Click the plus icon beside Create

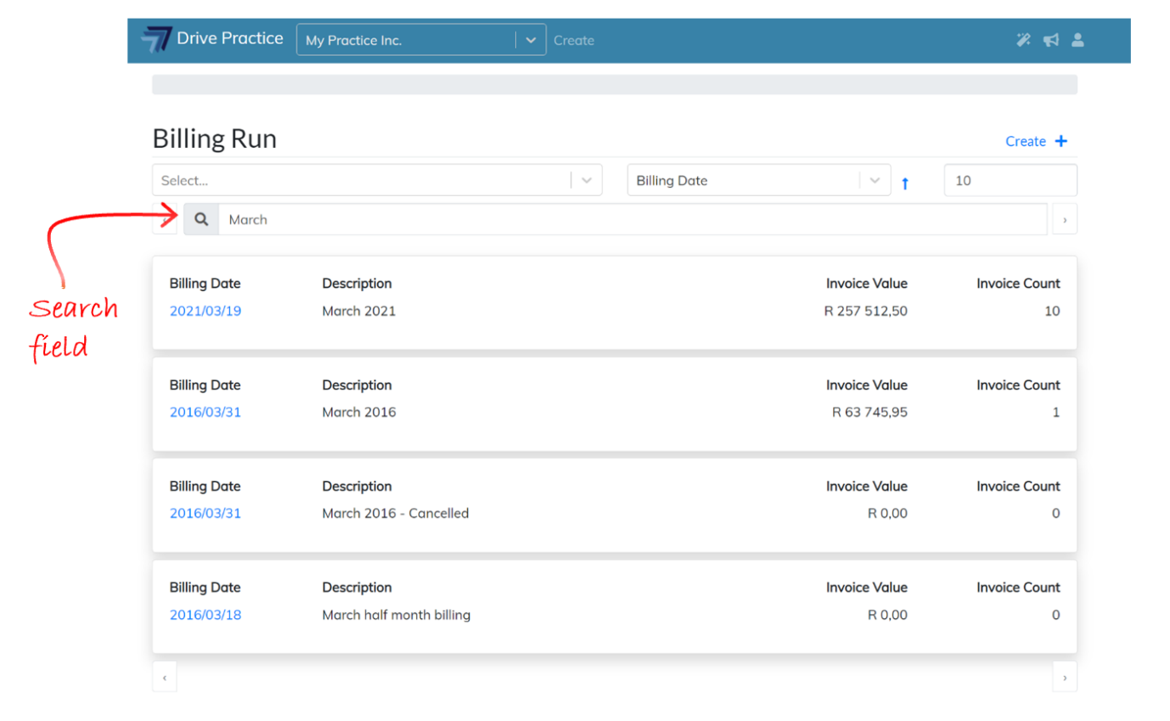1060,141
